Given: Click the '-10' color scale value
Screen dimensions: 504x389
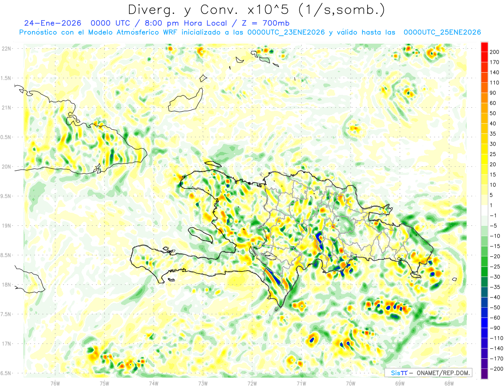Looking at the screenshot, I should coord(495,236).
